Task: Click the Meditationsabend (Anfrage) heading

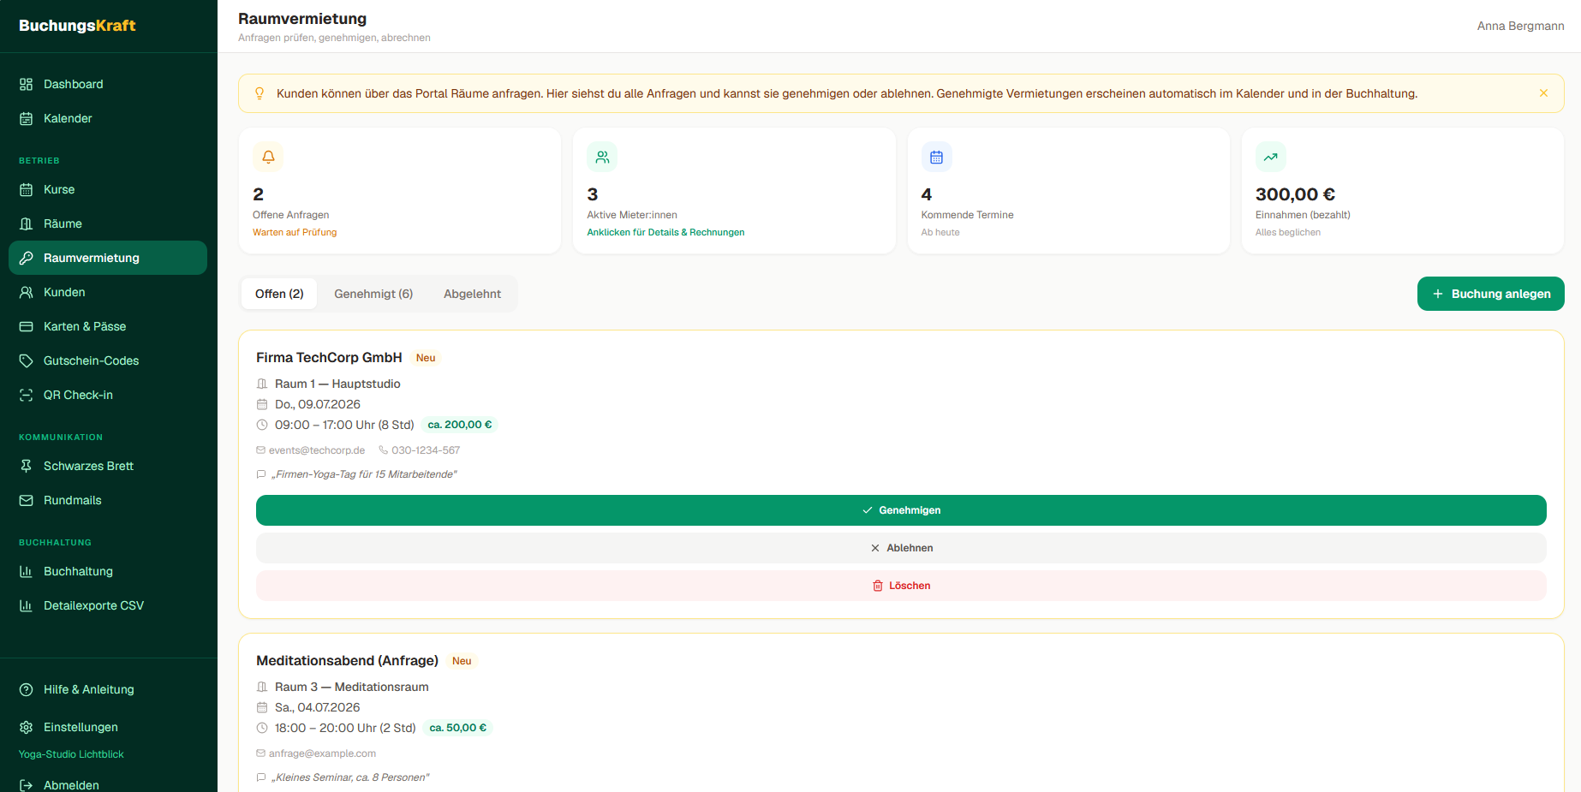Action: [347, 661]
